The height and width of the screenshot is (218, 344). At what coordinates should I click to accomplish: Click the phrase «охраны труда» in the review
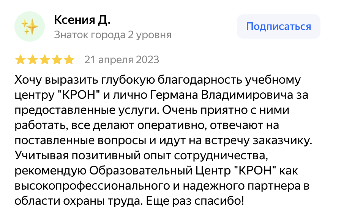(x=97, y=200)
